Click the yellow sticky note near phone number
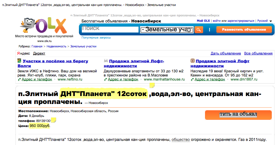Screen dimensions: 277x145 tap(54, 120)
